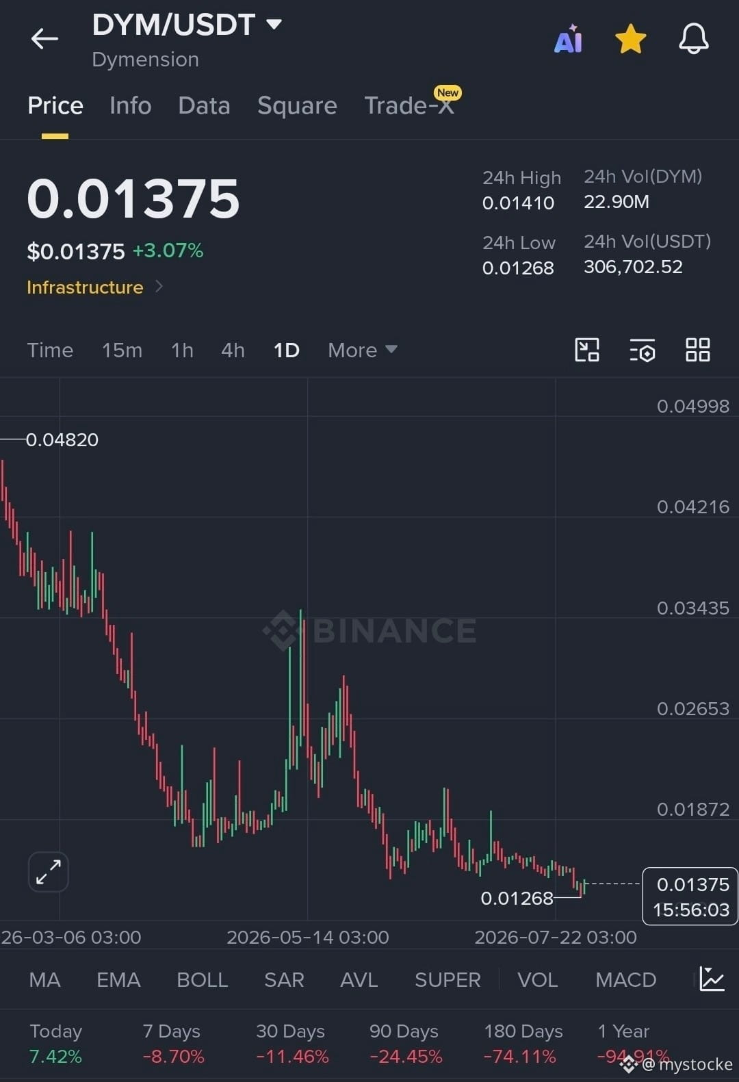Expand the More intervals dropdown
The width and height of the screenshot is (739, 1082).
coord(363,350)
